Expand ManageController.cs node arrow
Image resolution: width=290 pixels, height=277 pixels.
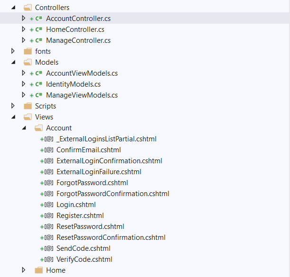24,40
